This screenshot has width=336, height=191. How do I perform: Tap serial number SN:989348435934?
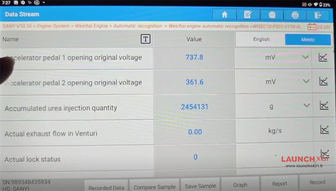coord(26,182)
